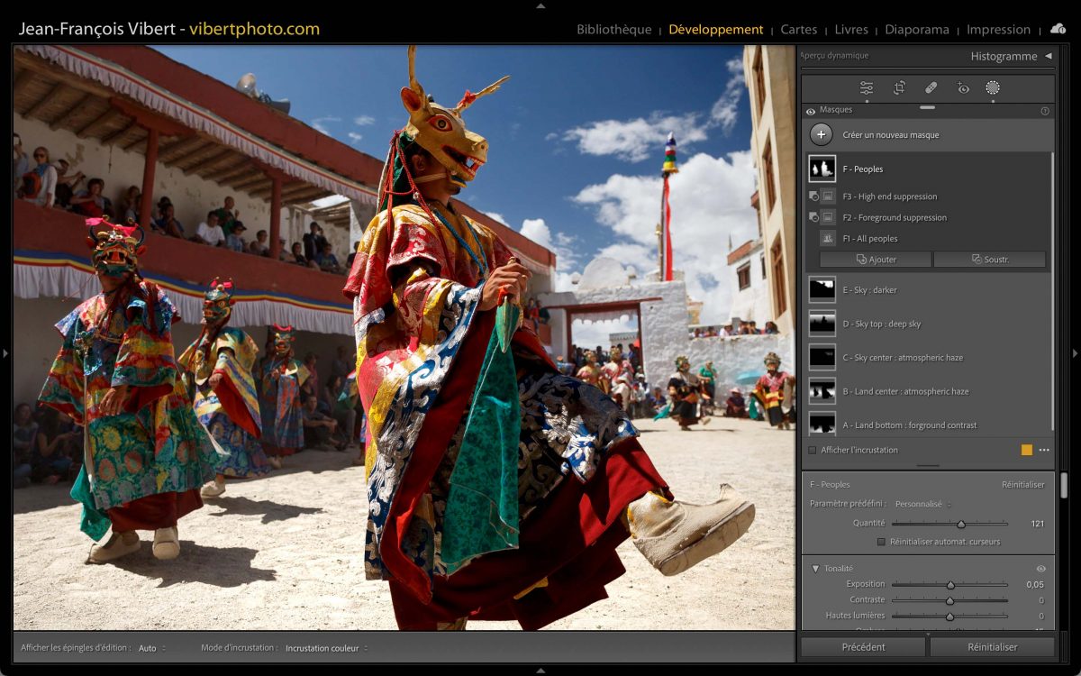The height and width of the screenshot is (676, 1081).
Task: Enable the Afficher l'incrustation checkbox
Action: 813,450
